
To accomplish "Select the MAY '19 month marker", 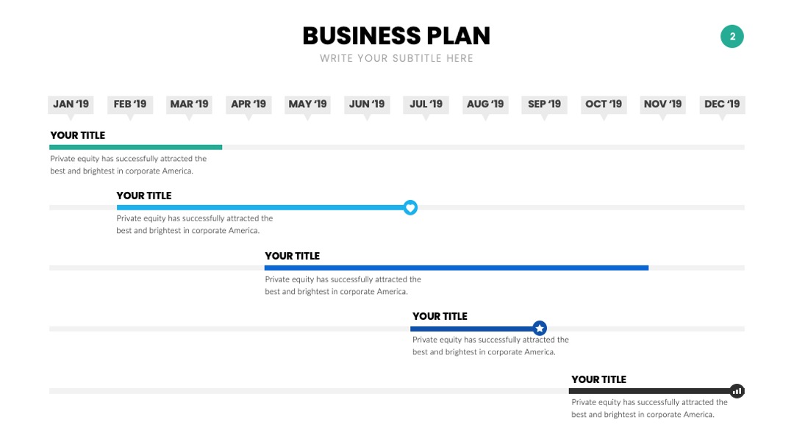I will click(x=307, y=104).
